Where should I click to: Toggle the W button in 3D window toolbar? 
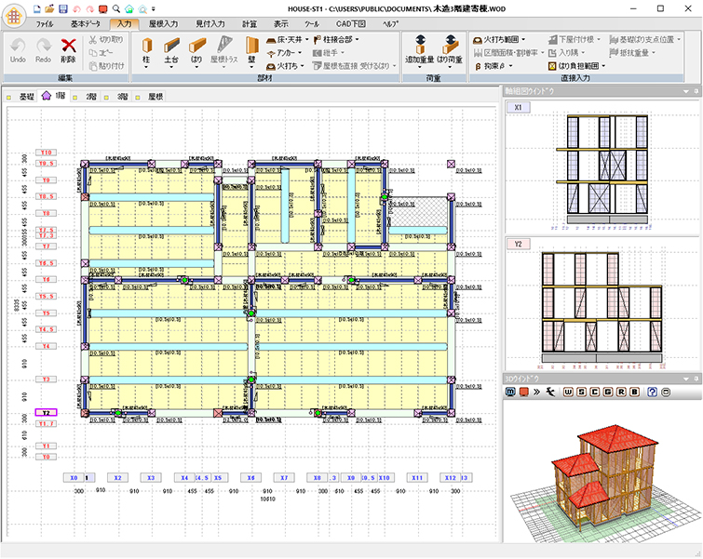click(x=568, y=393)
